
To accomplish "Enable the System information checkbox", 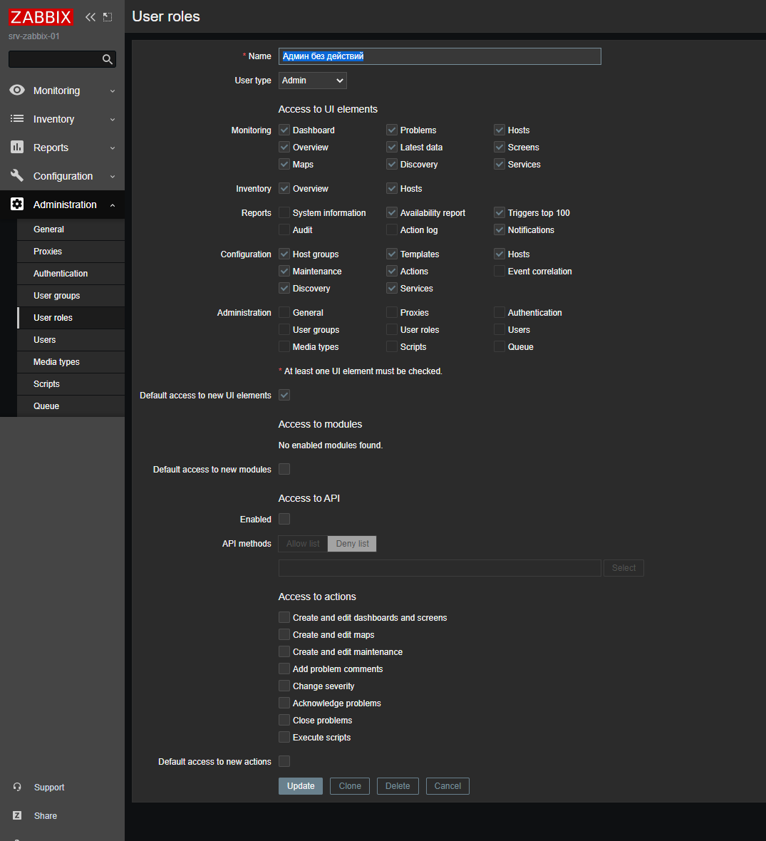I will pyautogui.click(x=284, y=213).
